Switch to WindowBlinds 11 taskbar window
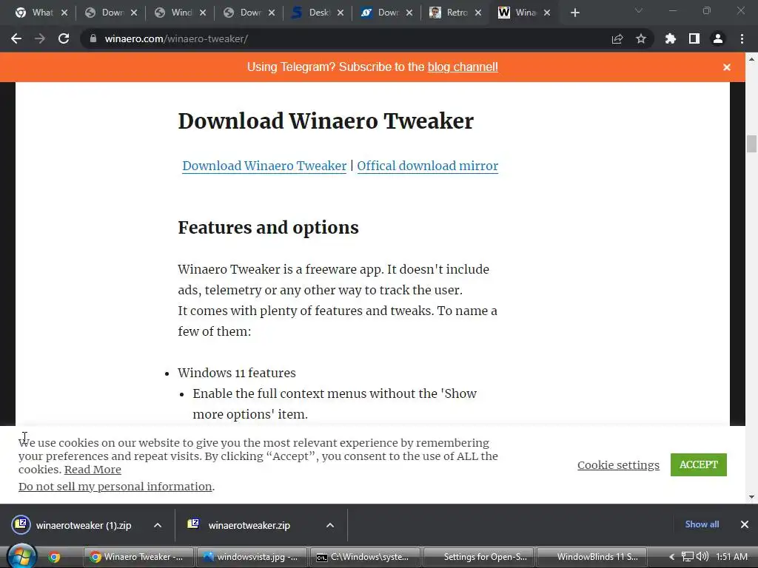Viewport: 758px width, 568px height. (x=591, y=557)
